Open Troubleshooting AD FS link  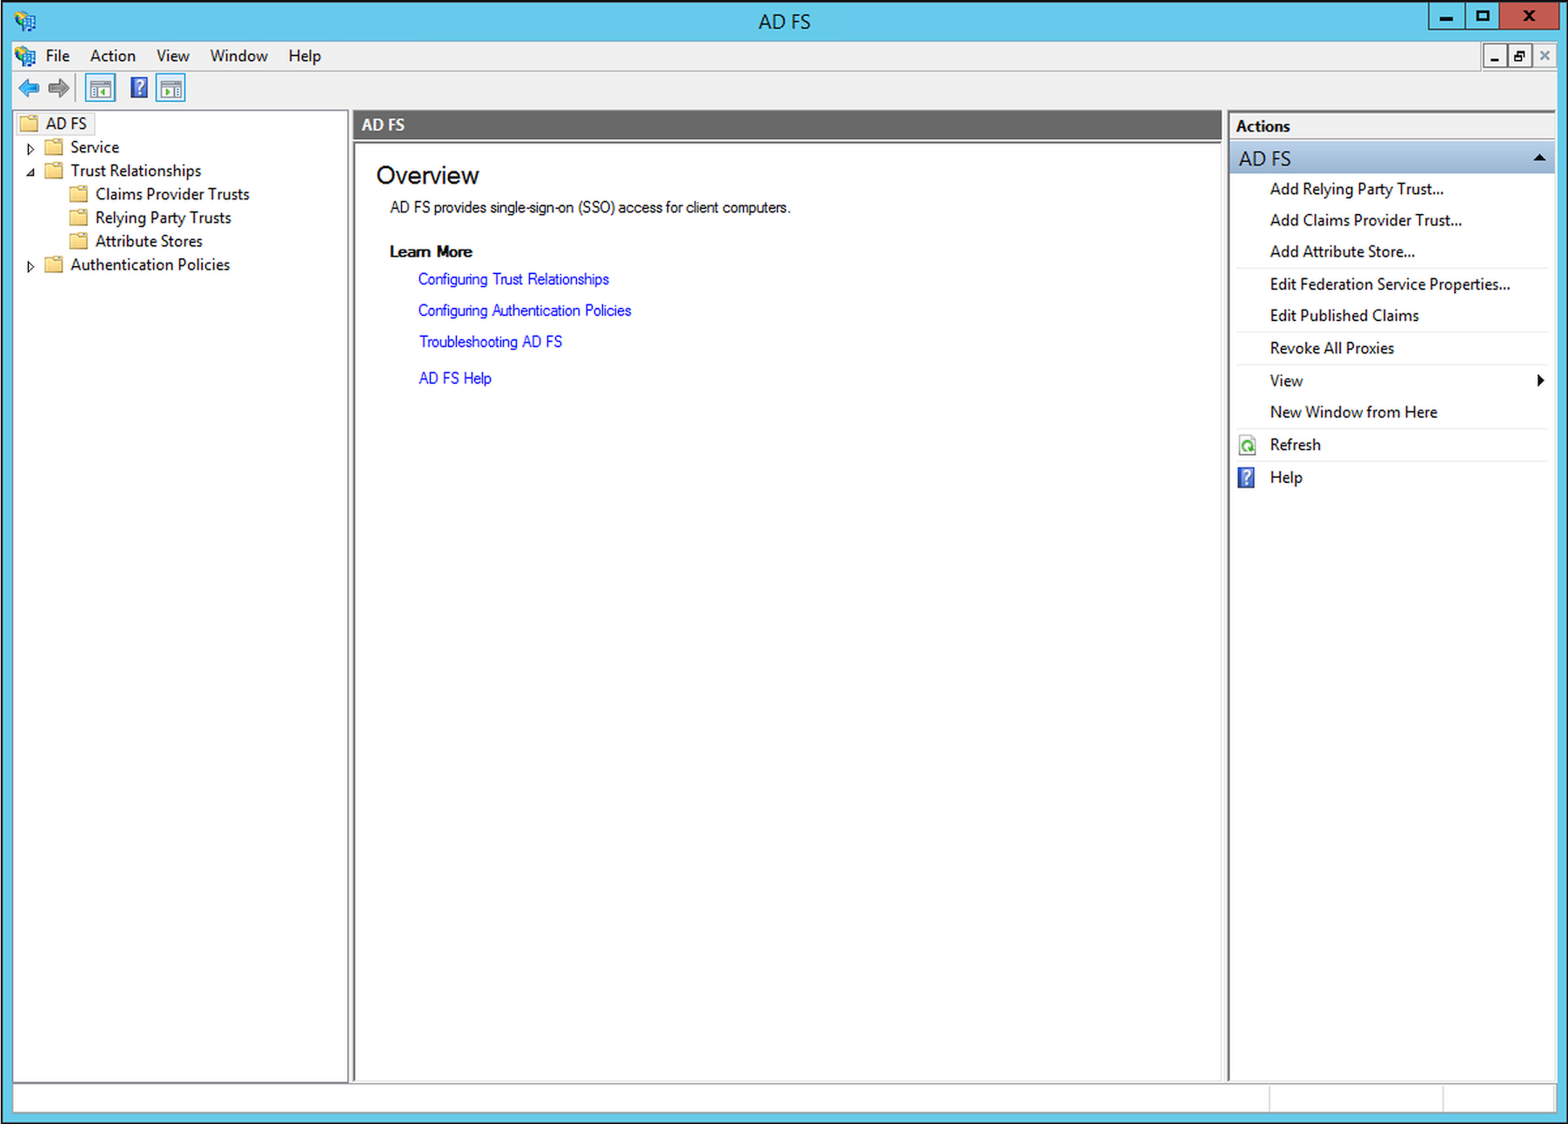(x=490, y=342)
